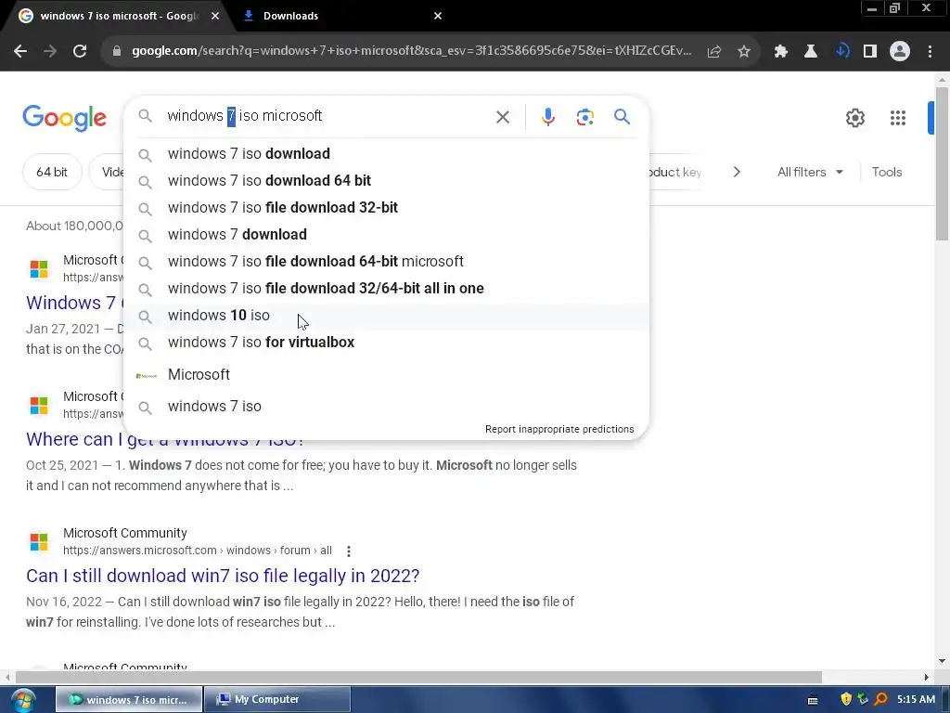The height and width of the screenshot is (713, 950).
Task: Open the Extensions puzzle icon
Action: (x=781, y=52)
